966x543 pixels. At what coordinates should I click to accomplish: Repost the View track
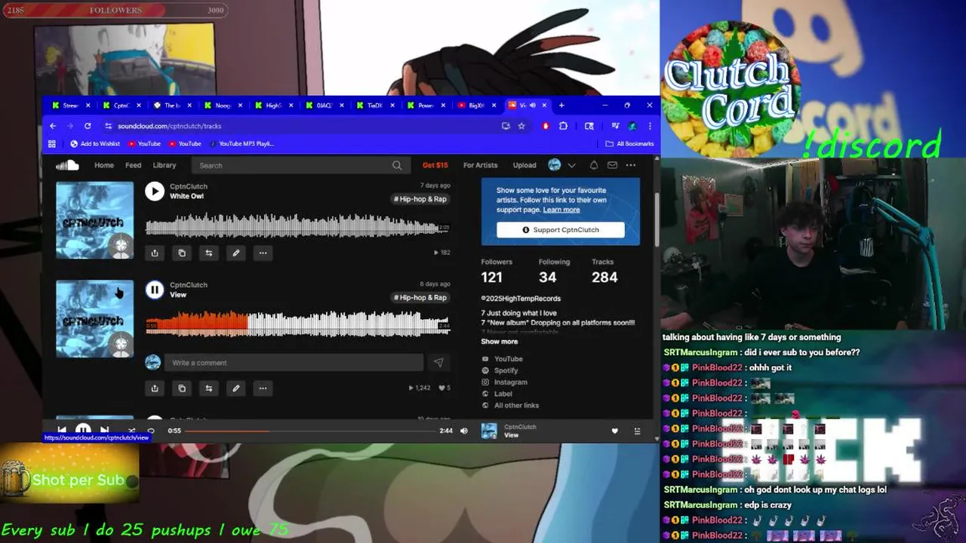point(209,388)
